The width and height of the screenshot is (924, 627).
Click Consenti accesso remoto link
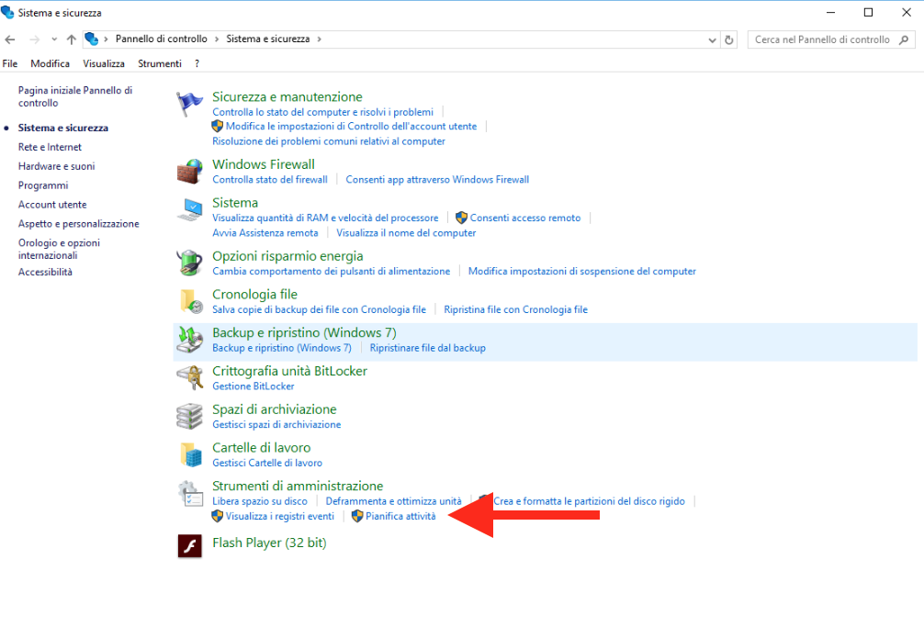(x=525, y=218)
